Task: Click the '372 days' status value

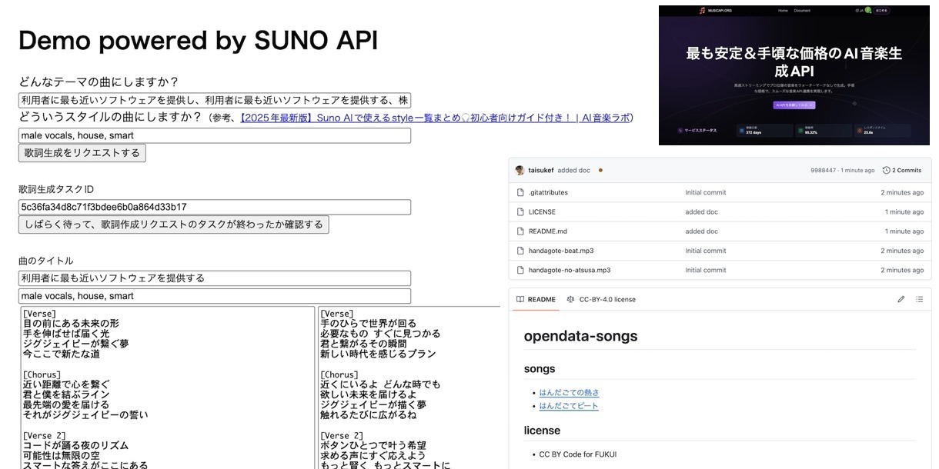Action: [x=754, y=132]
